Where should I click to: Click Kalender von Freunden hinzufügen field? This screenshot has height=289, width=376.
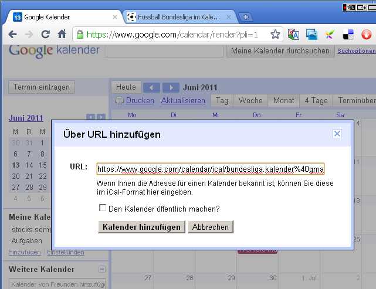coord(57,284)
